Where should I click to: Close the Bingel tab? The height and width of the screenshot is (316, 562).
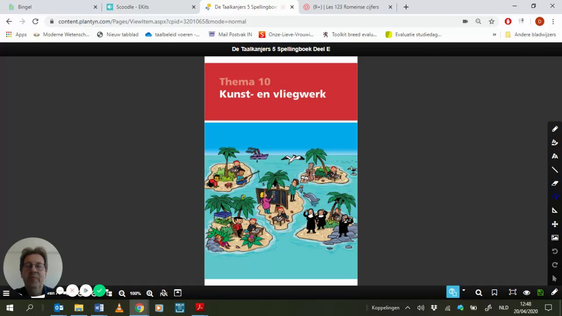95,7
